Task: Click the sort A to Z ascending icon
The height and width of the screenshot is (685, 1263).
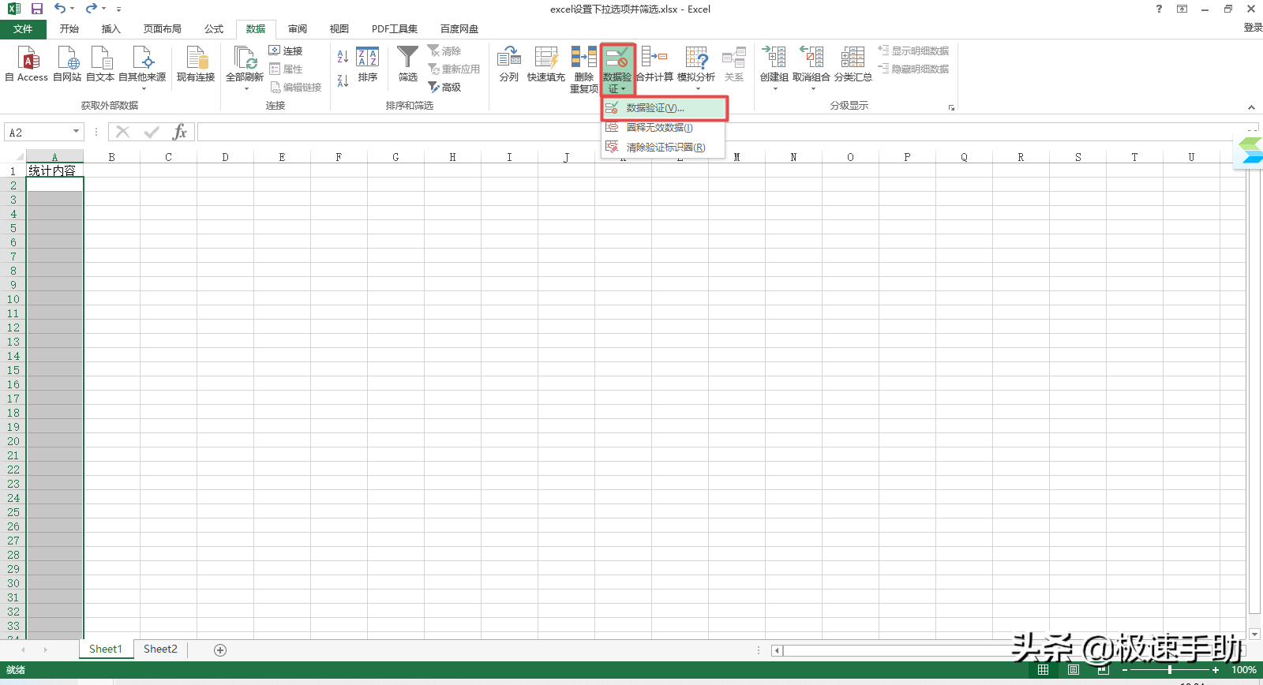Action: tap(343, 57)
